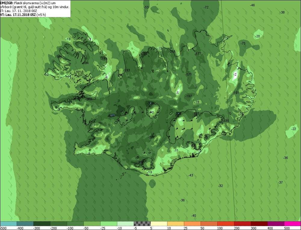
Task: Click the -20 value in the northeast
Action: [258, 36]
